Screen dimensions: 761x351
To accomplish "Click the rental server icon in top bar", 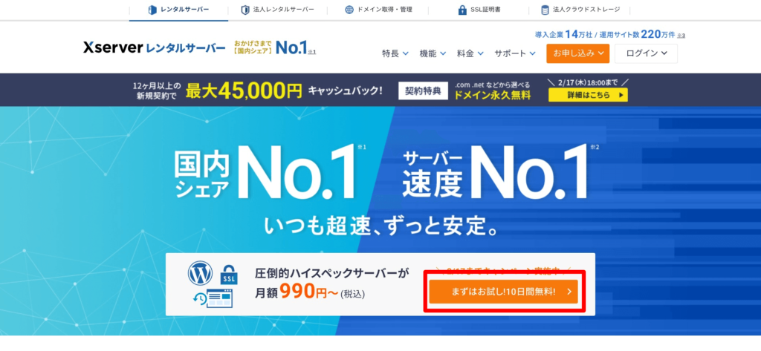I will [x=152, y=10].
